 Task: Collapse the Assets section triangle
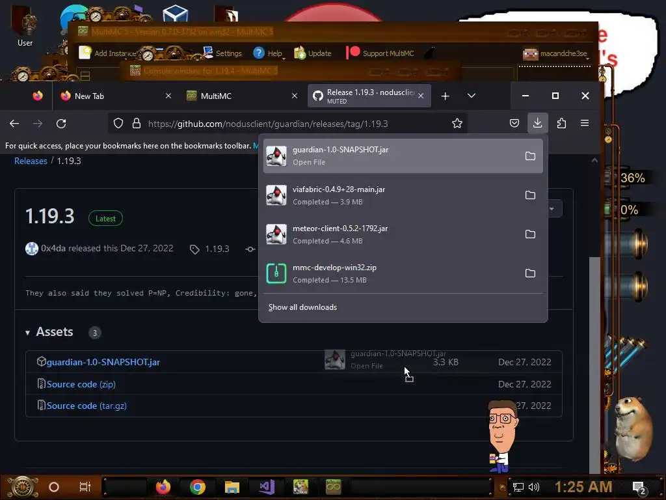27,333
